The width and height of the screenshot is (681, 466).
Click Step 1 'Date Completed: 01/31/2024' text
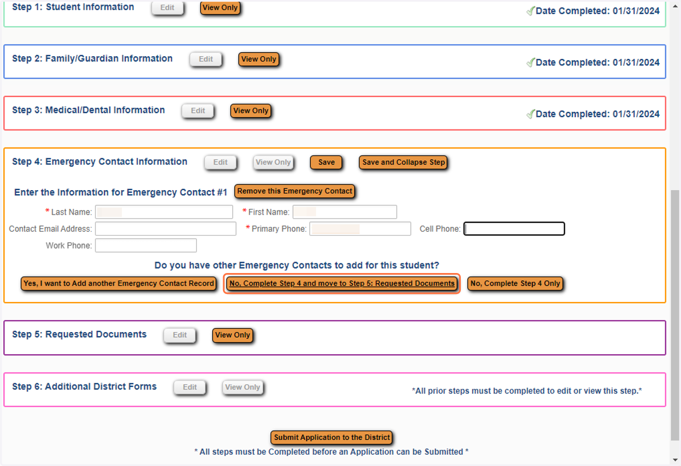598,11
